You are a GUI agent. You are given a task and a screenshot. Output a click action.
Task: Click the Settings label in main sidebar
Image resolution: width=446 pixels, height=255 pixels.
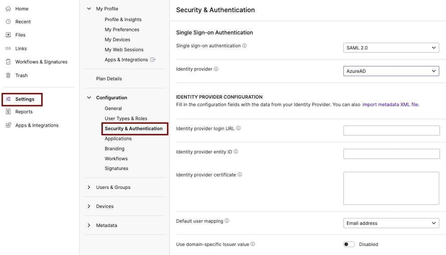tap(25, 99)
